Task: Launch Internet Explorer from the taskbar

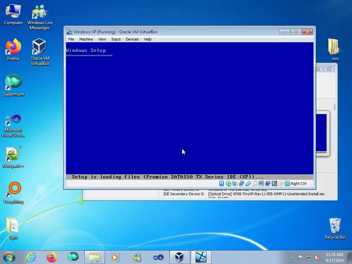Action: click(x=31, y=257)
